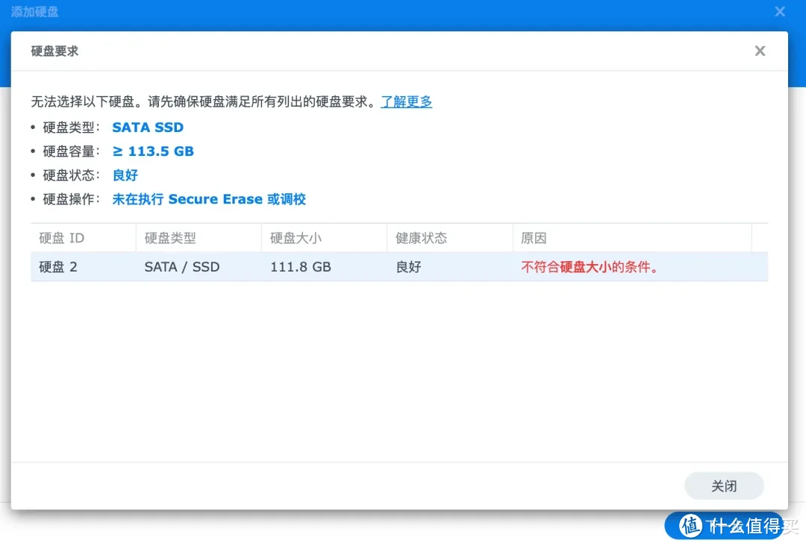Click the bullet beside 硬盘状态 requirement

tap(34, 175)
